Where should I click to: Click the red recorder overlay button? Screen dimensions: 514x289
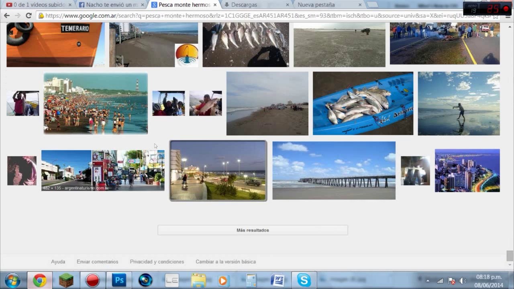click(506, 9)
